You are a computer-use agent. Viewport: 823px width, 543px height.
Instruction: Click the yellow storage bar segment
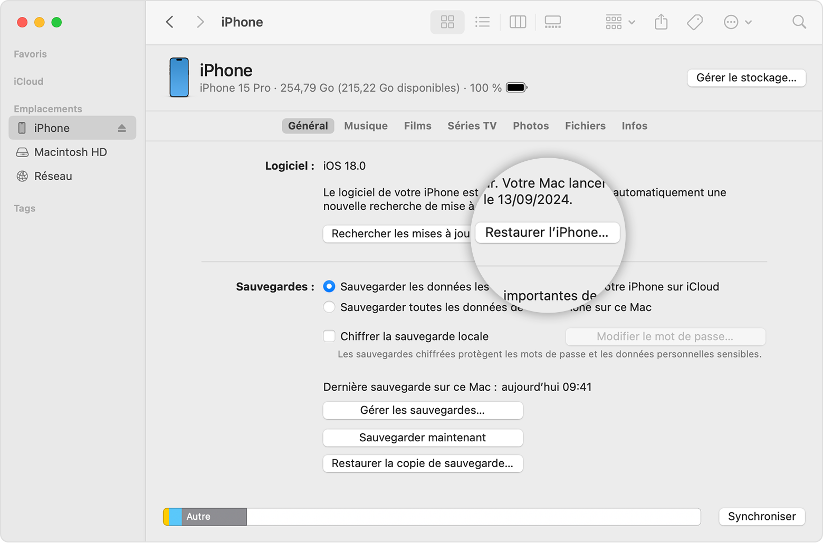(166, 517)
